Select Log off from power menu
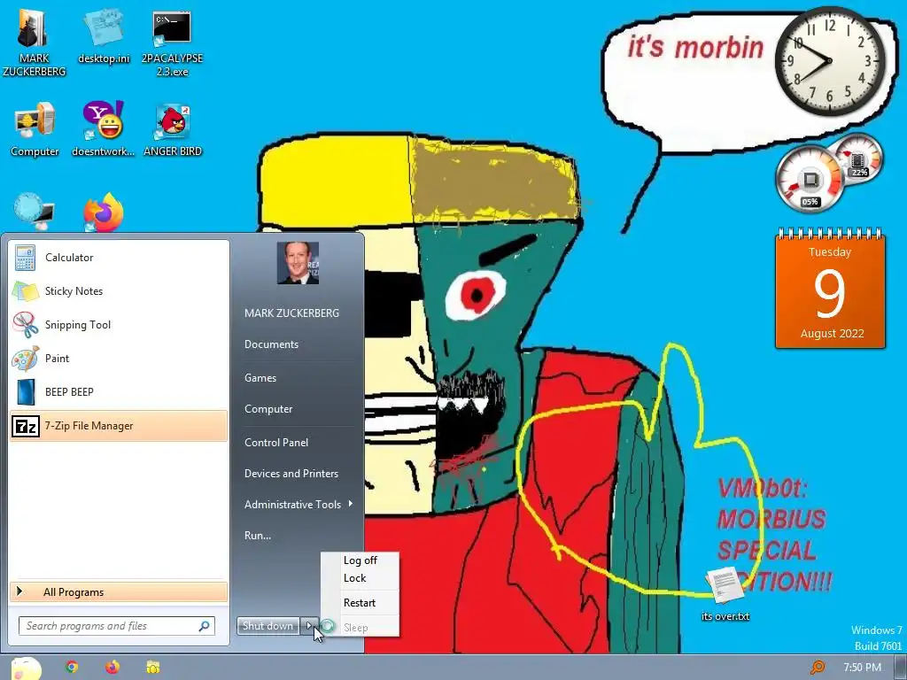Viewport: 907px width, 680px height. [360, 560]
